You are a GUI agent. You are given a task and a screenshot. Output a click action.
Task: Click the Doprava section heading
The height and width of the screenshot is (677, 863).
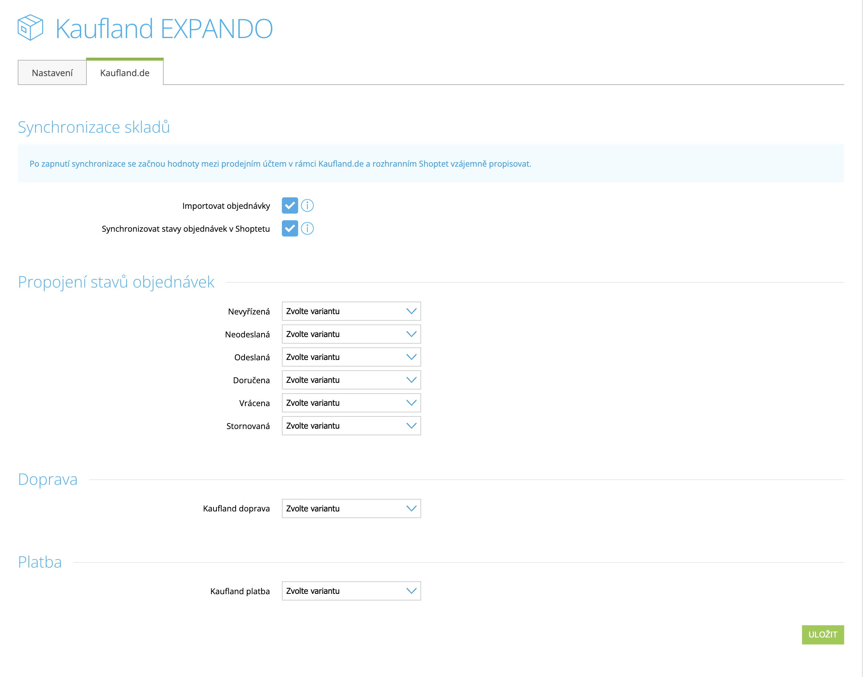[48, 480]
